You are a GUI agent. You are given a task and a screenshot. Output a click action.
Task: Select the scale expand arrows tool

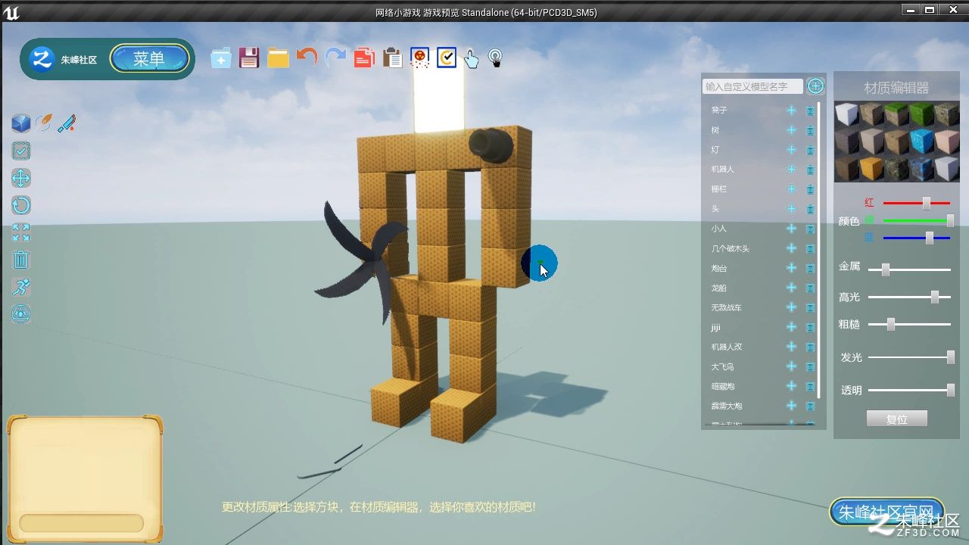21,232
